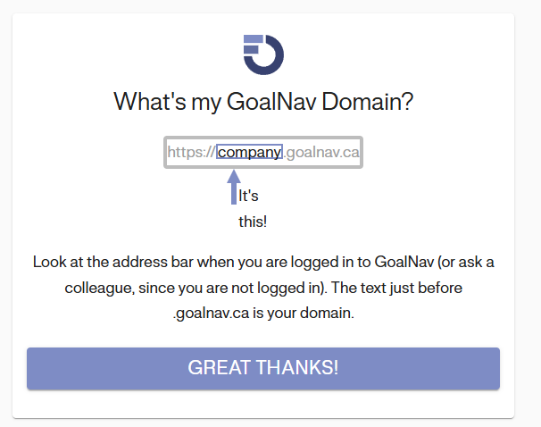Viewport: 541px width, 427px height.
Task: Click the word "What's" in the heading
Action: [145, 102]
